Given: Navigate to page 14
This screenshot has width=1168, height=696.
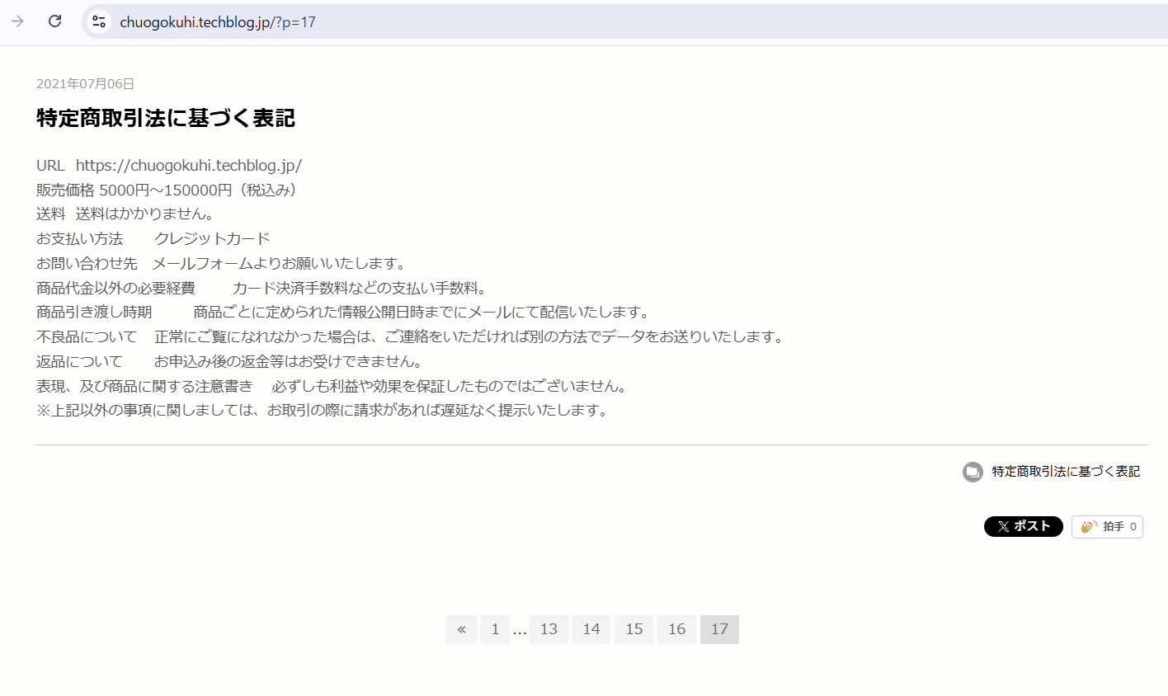Looking at the screenshot, I should click(591, 629).
